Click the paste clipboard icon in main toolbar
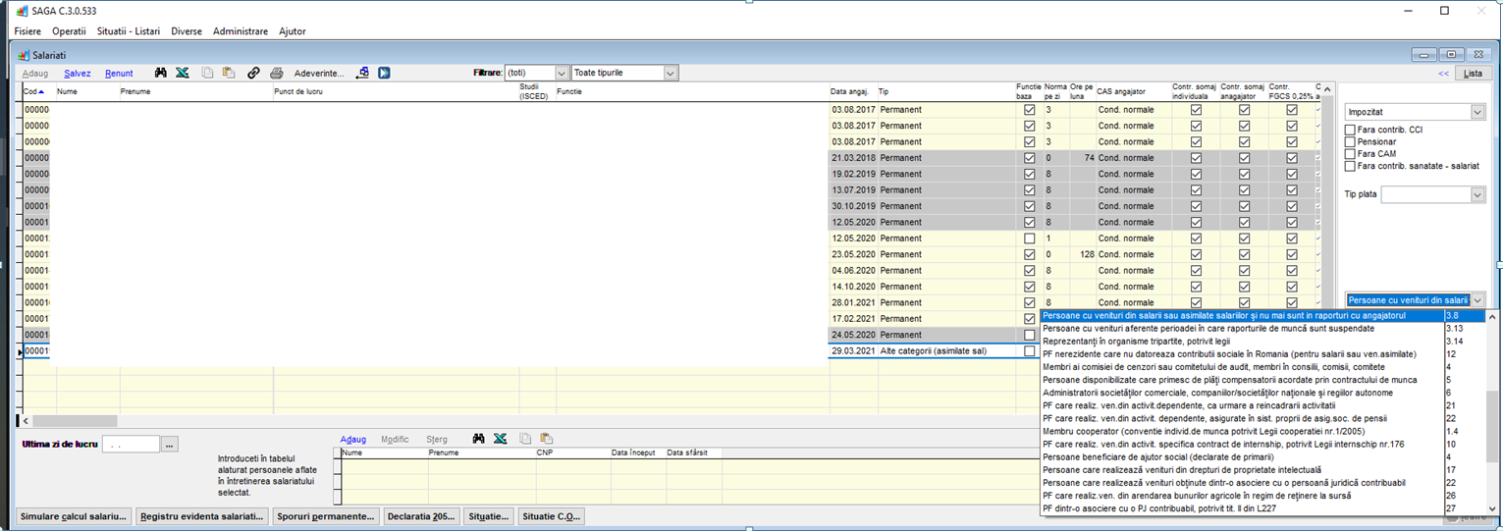 (228, 73)
